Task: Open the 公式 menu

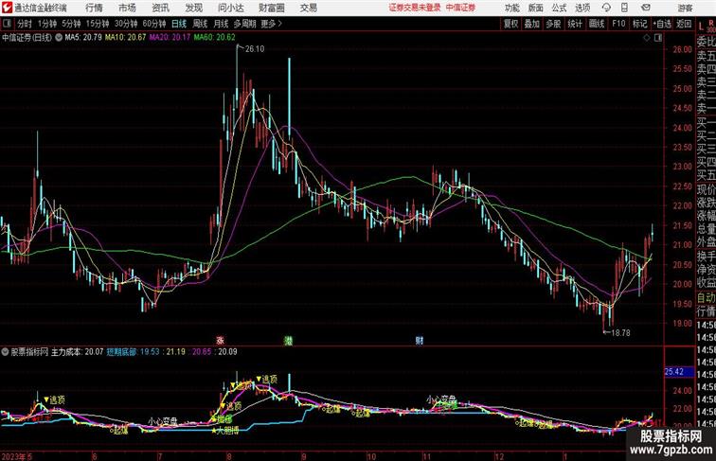Action: click(559, 8)
